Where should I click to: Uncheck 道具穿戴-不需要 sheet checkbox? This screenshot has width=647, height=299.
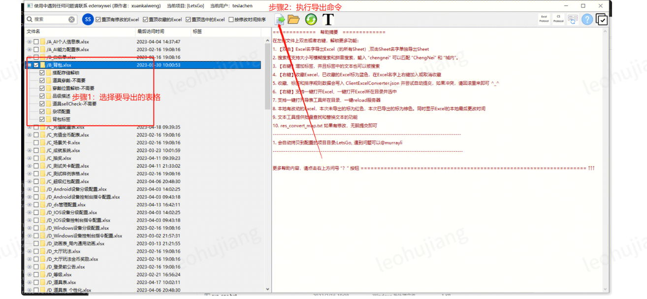point(42,80)
